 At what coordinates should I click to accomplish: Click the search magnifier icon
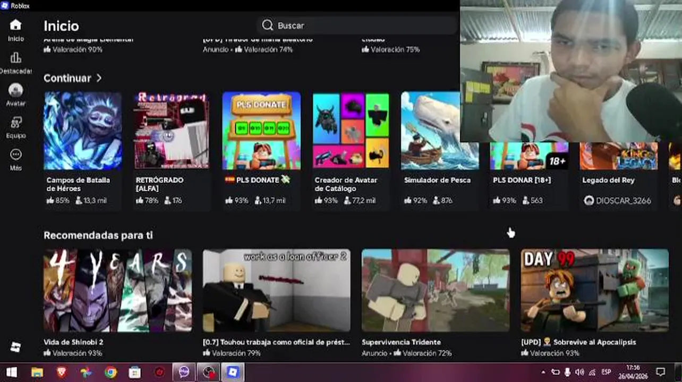pos(268,25)
